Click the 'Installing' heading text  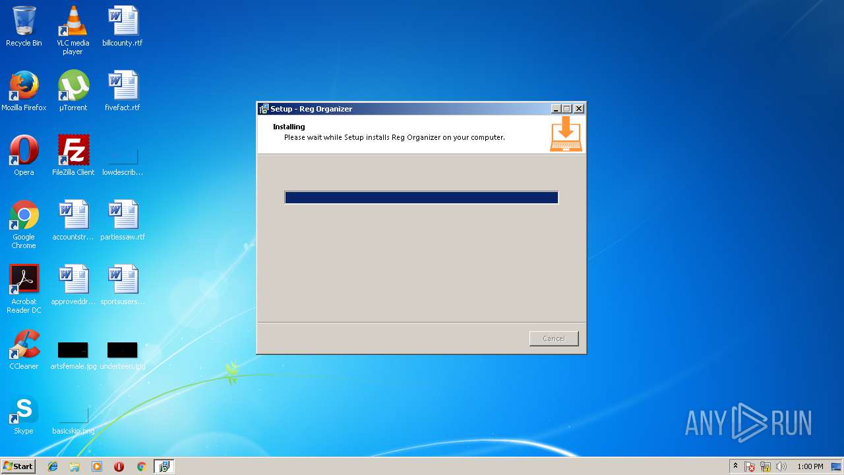pyautogui.click(x=289, y=127)
